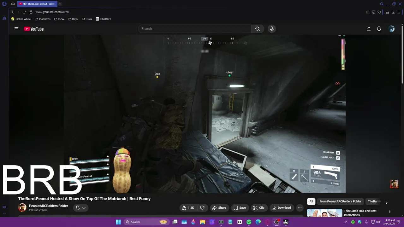The image size is (404, 227).
Task: Open PeanutARCRaiders Folder channel avatar
Action: (x=22, y=207)
